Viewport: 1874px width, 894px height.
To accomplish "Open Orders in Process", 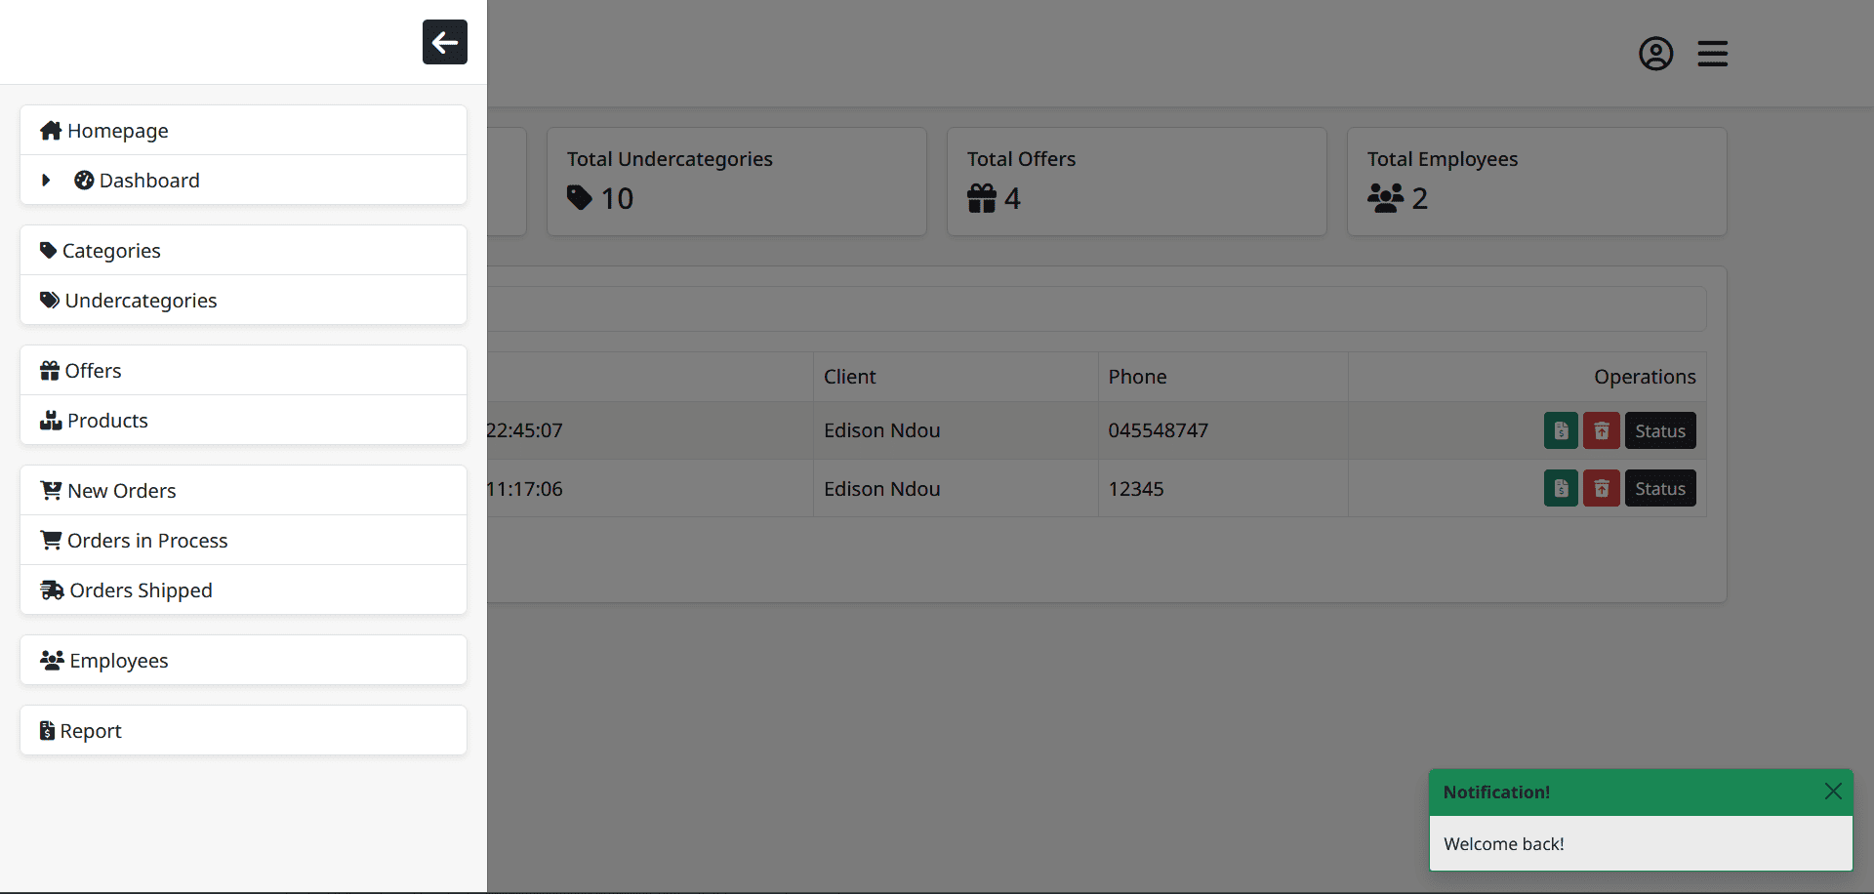I will point(146,541).
